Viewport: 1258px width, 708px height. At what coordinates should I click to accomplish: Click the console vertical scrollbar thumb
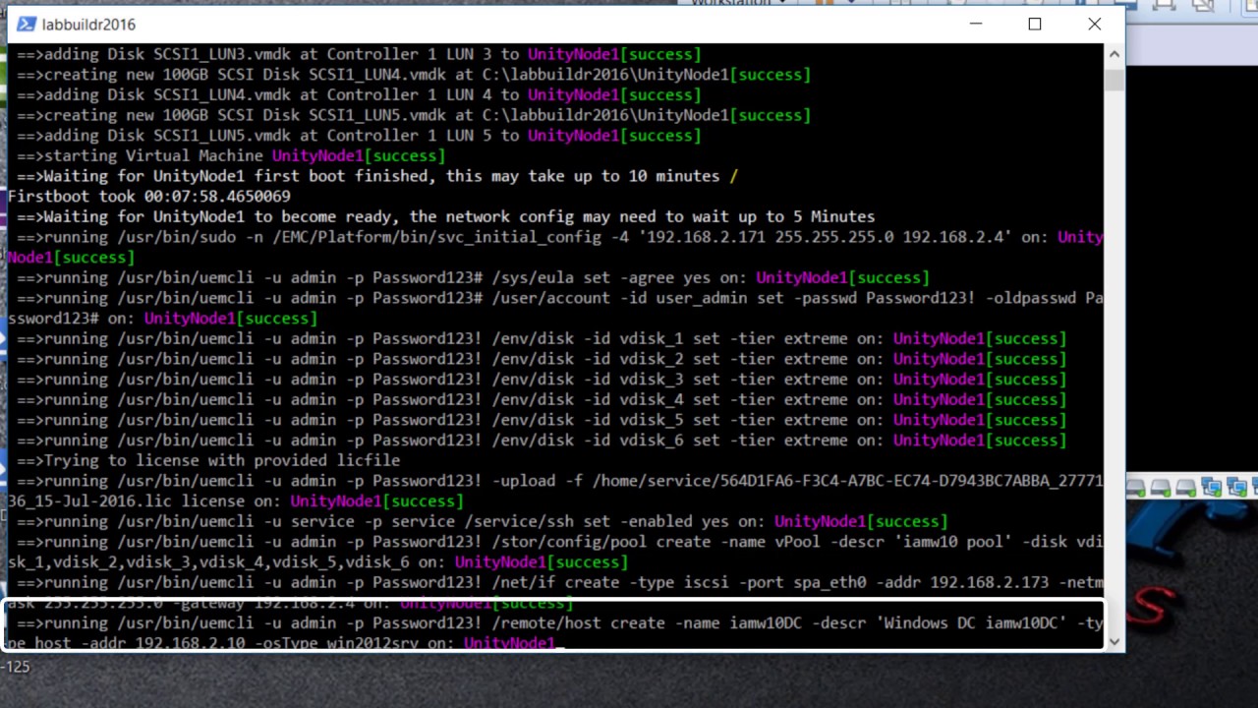1114,80
